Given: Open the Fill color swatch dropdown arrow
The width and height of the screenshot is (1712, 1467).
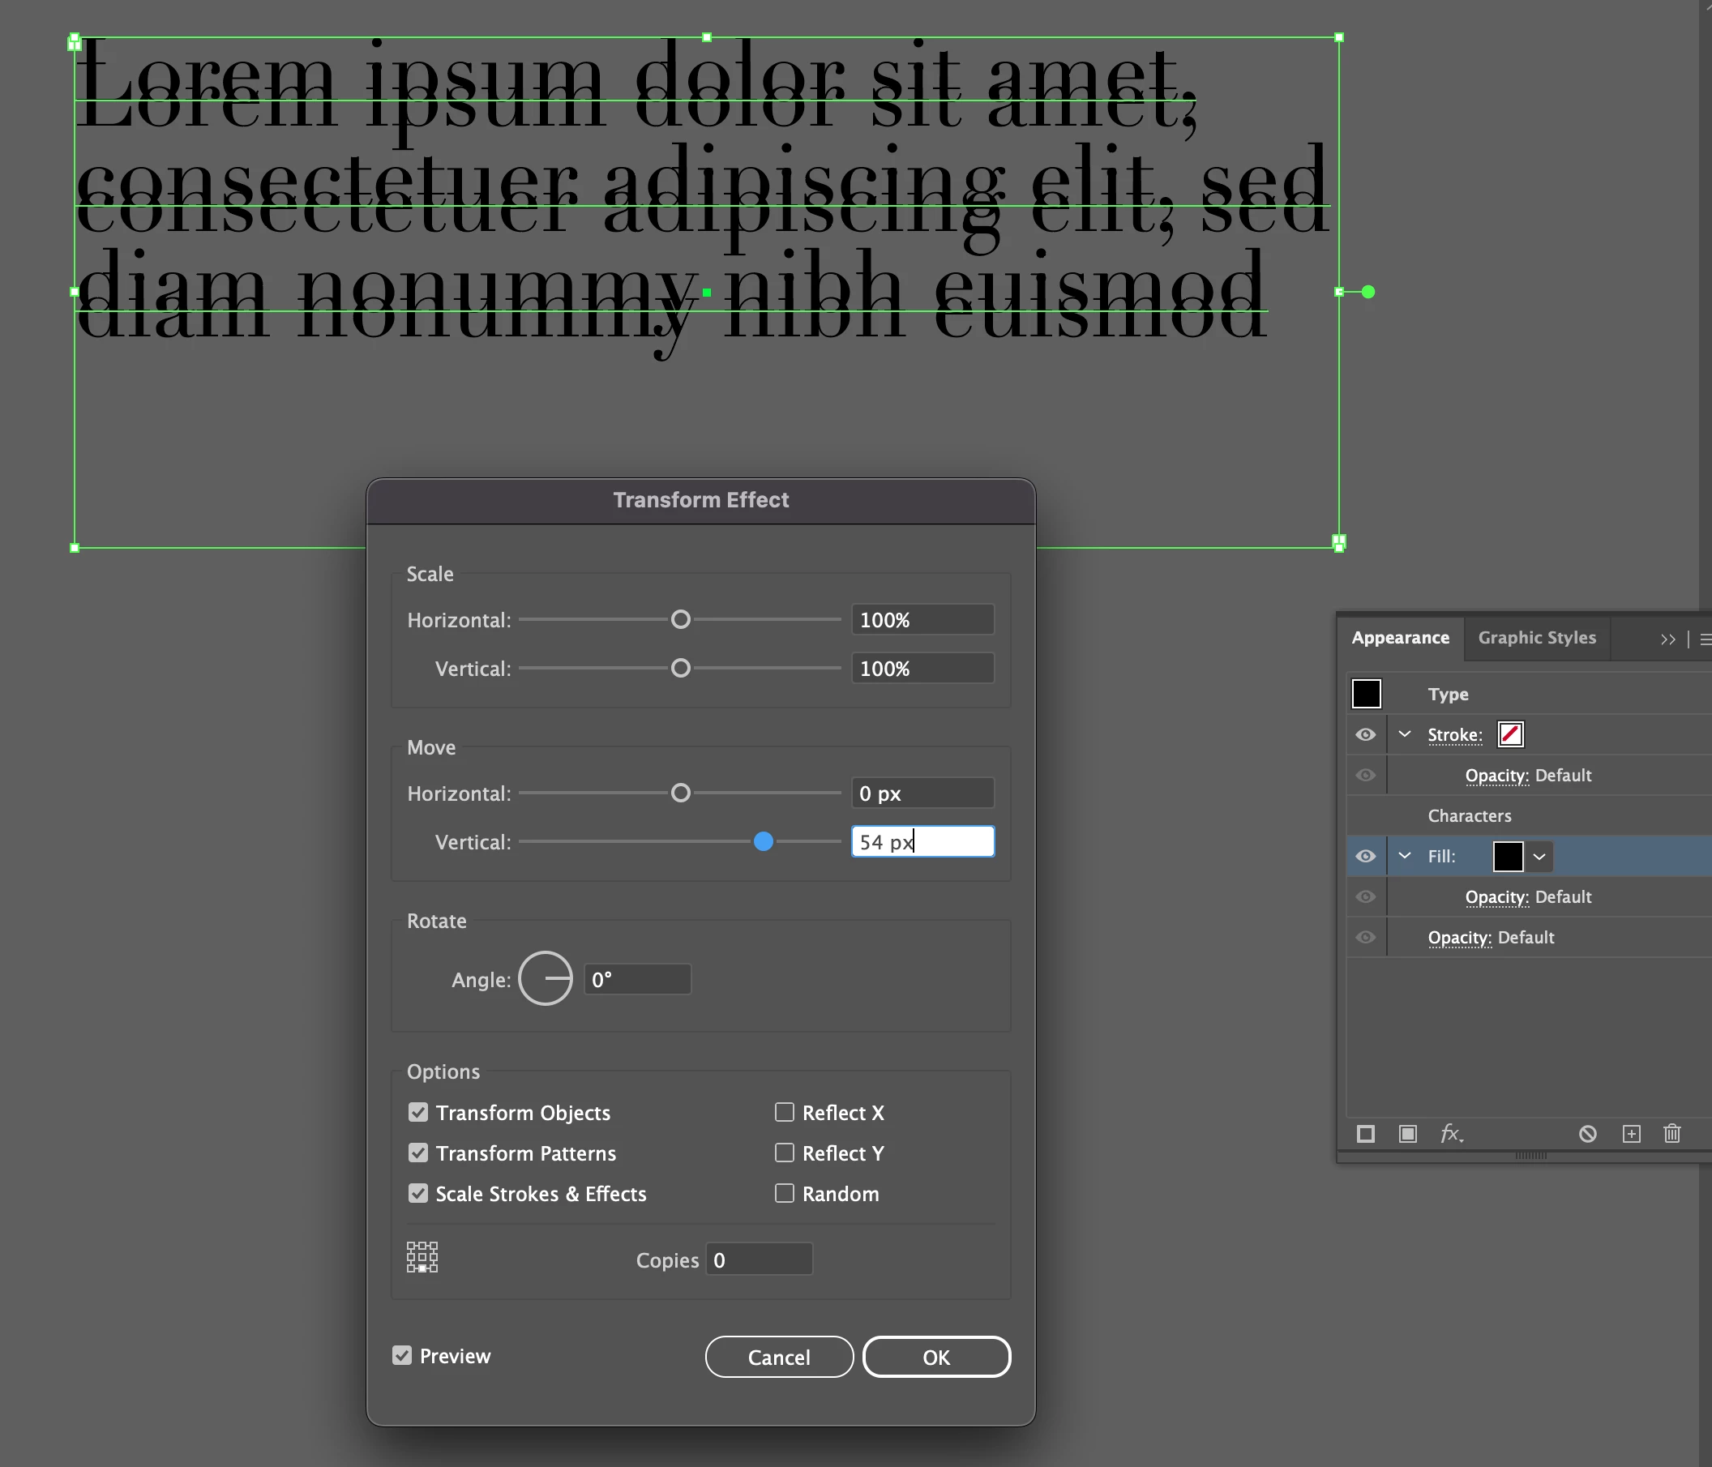Looking at the screenshot, I should click(x=1539, y=857).
